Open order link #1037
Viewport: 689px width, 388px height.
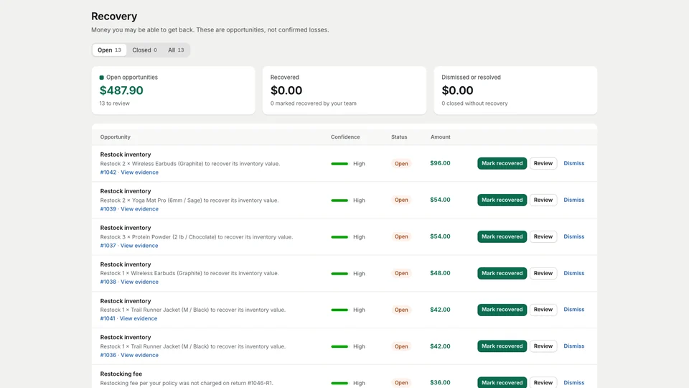click(x=108, y=246)
